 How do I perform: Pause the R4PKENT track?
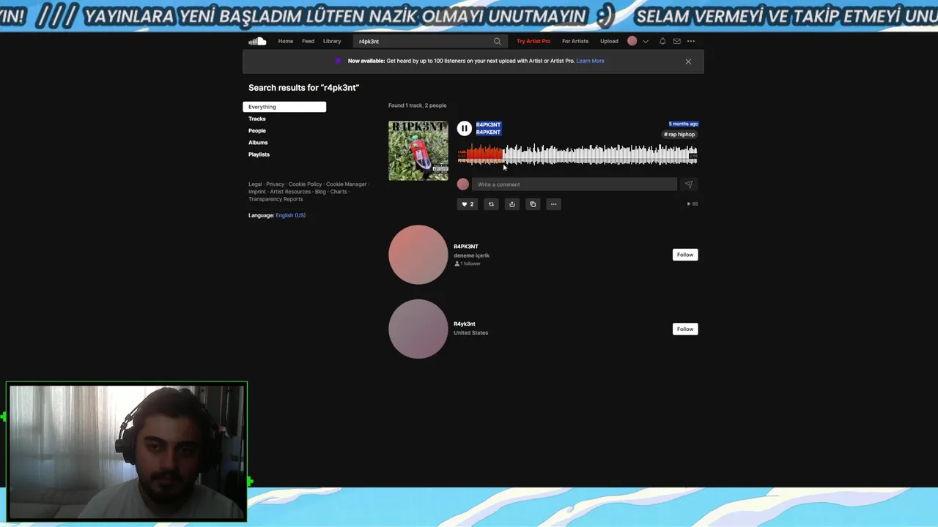tap(464, 128)
